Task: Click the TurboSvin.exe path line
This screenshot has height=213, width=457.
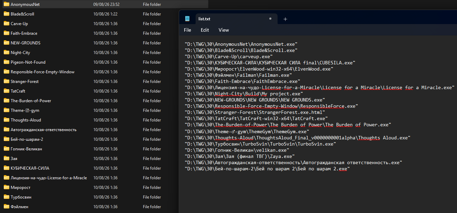Action: click(260, 144)
